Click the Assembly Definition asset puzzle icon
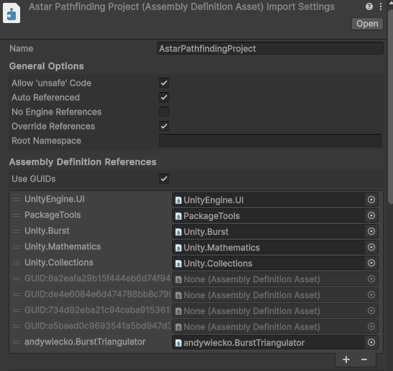393x371 pixels. click(x=12, y=13)
